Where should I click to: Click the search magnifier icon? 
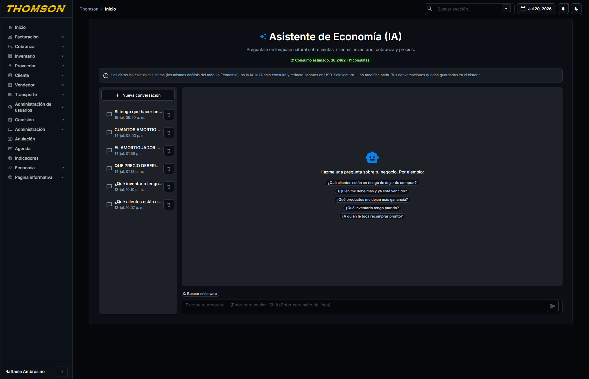(x=430, y=9)
